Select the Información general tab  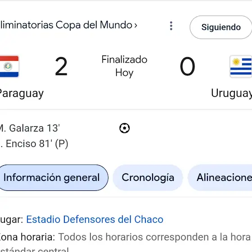pos(53,178)
